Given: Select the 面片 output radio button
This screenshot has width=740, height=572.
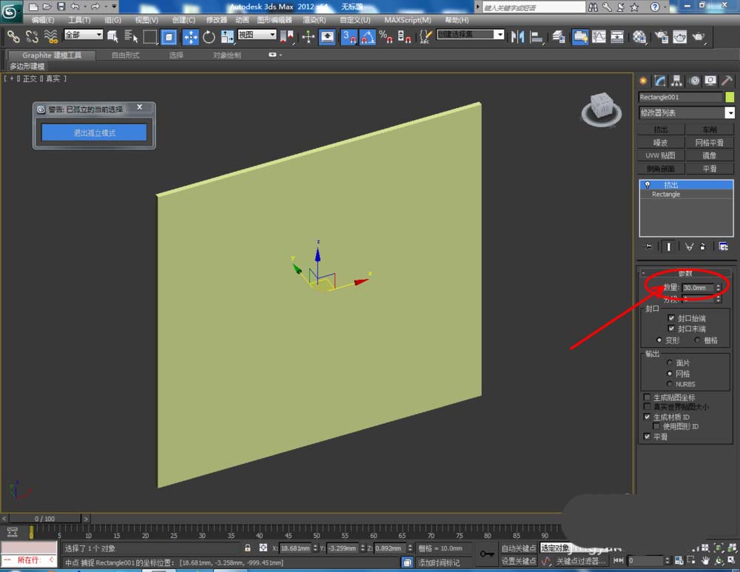Looking at the screenshot, I should (x=669, y=363).
